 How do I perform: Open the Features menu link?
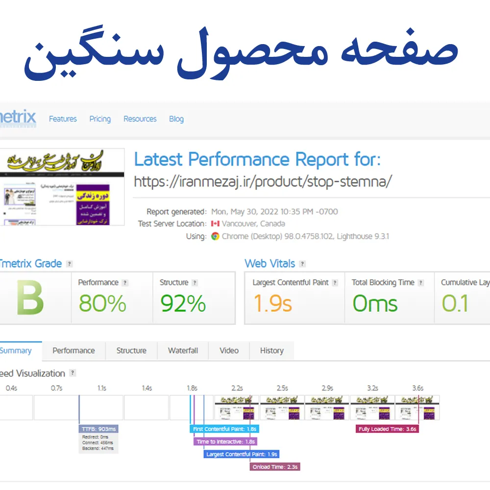(63, 119)
